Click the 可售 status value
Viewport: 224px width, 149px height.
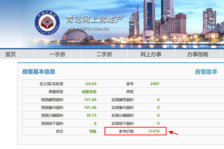pyautogui.click(x=93, y=131)
